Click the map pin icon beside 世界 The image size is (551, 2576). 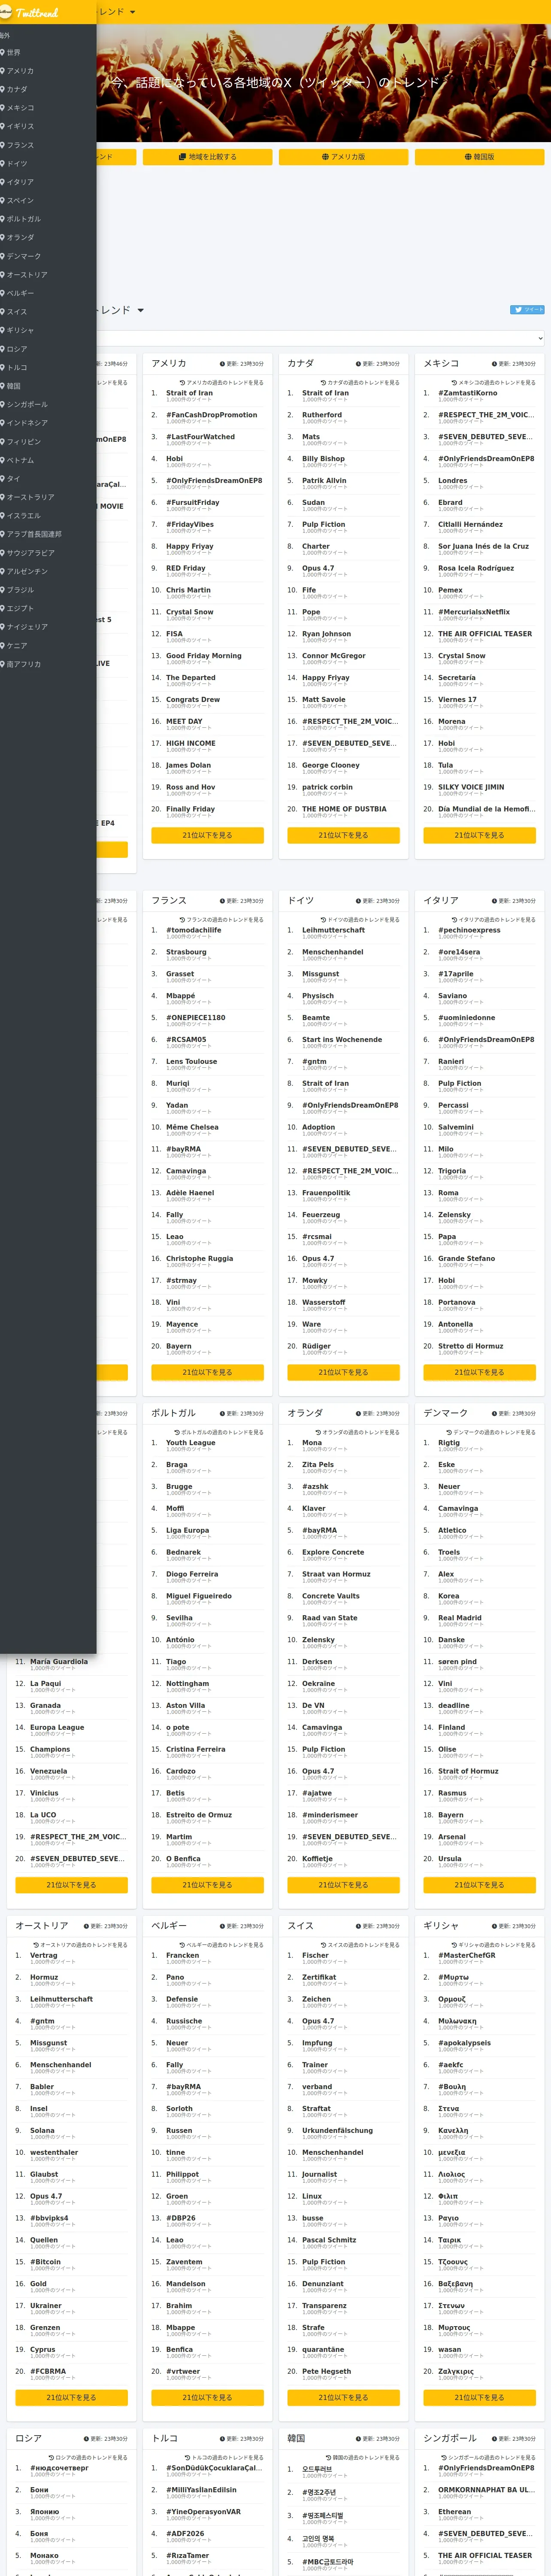click(3, 52)
